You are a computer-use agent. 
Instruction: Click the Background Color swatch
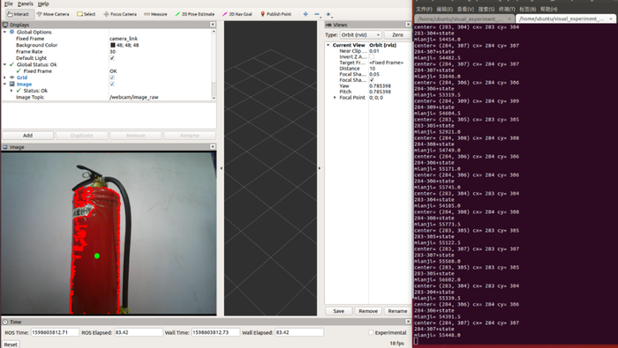point(113,45)
